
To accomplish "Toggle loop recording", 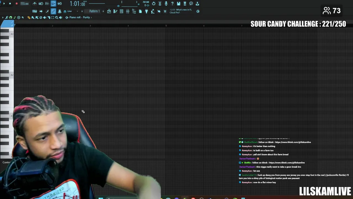I will (60, 4).
